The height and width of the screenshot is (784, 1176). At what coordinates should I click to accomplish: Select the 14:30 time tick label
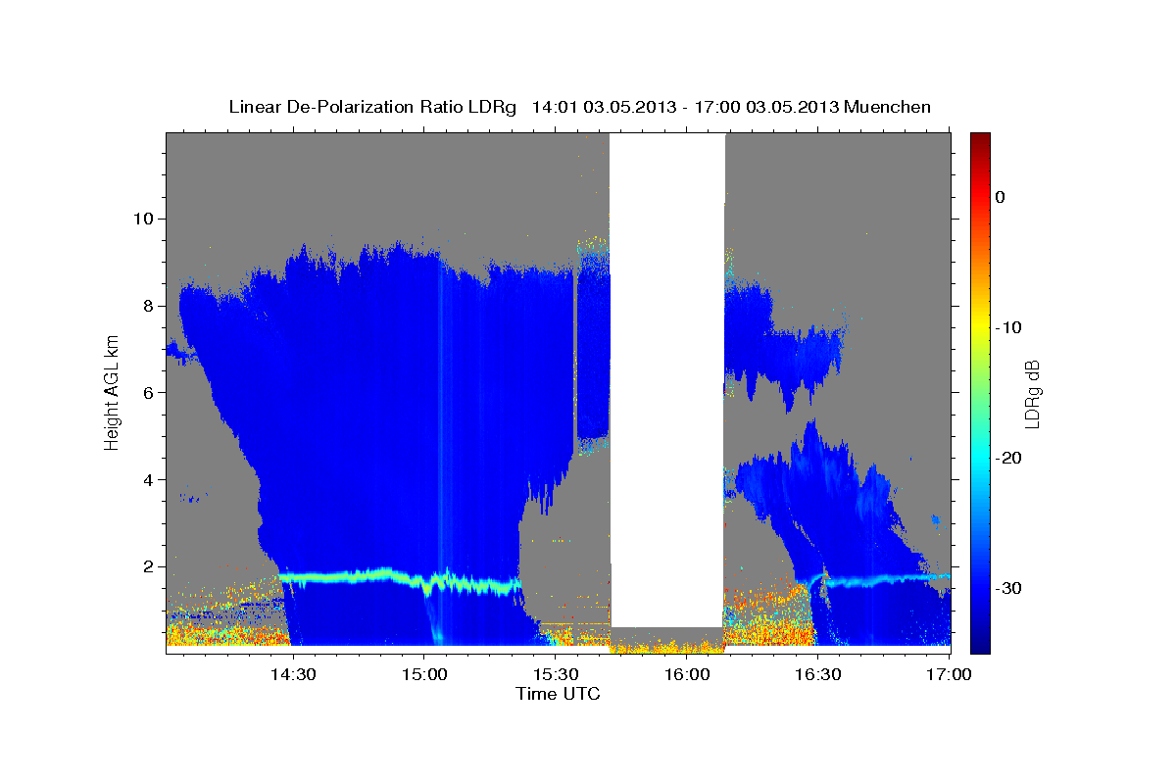(293, 674)
